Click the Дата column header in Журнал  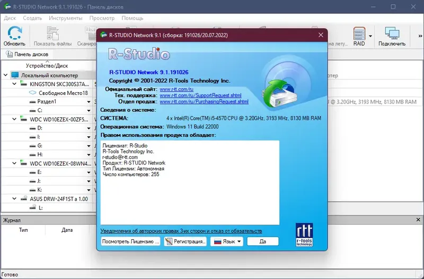pos(67,230)
